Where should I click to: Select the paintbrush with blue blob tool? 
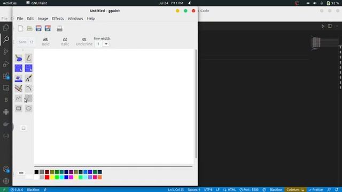pyautogui.click(x=19, y=58)
